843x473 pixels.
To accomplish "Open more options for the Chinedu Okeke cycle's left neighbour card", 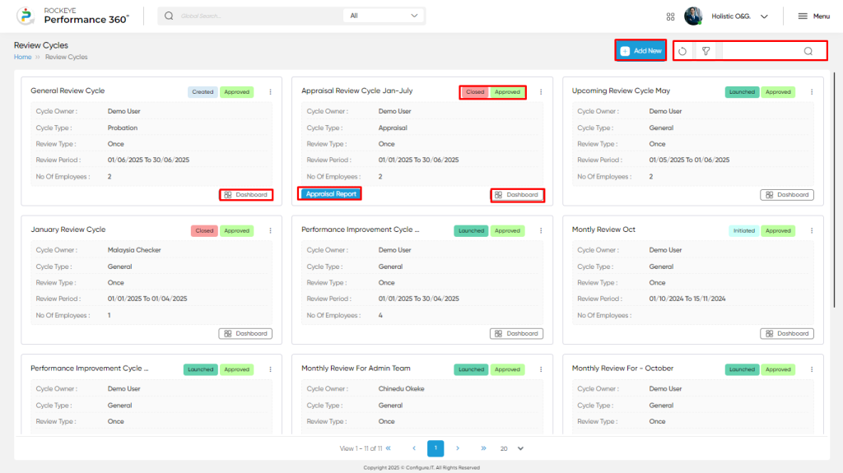I will pyautogui.click(x=270, y=369).
